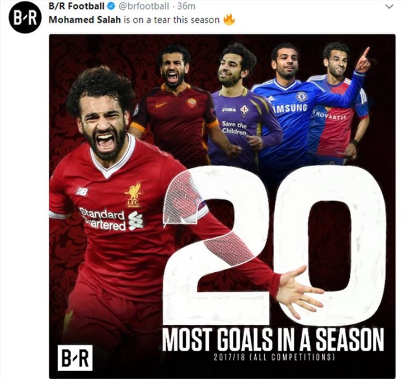Viewport: 403px width, 379px height.
Task: Open the B/R Football account name
Action: (77, 6)
